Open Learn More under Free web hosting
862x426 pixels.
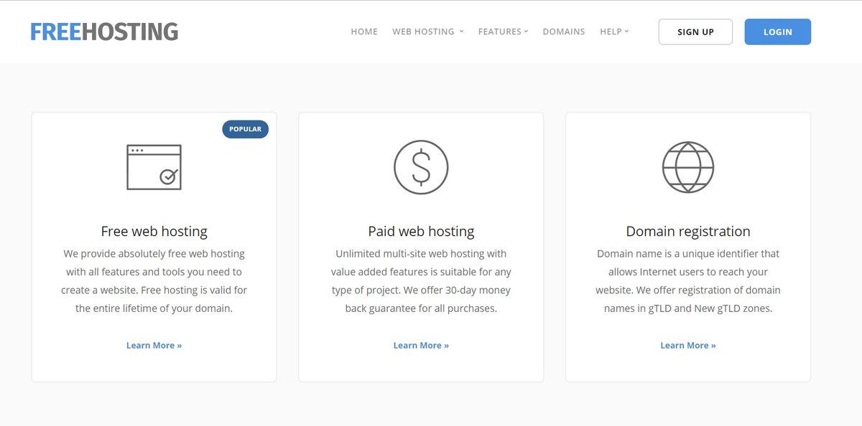point(154,345)
